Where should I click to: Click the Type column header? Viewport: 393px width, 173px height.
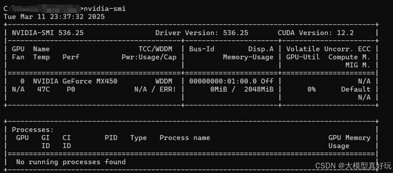pyautogui.click(x=138, y=138)
